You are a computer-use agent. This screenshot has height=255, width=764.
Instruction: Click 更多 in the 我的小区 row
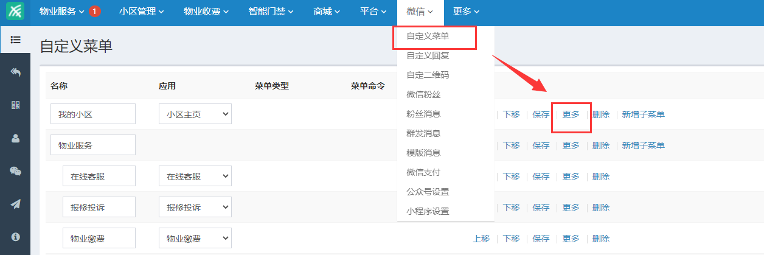(571, 114)
